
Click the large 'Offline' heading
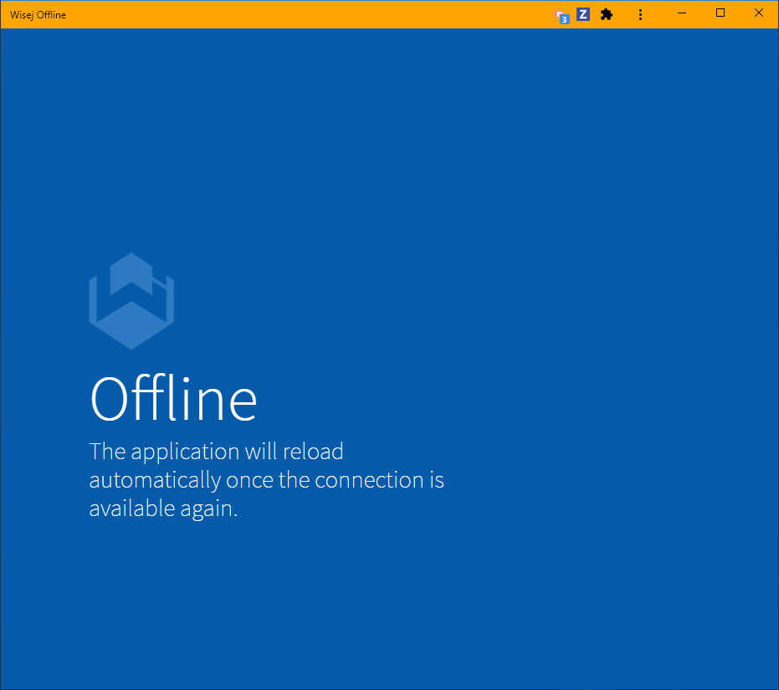[x=173, y=398]
